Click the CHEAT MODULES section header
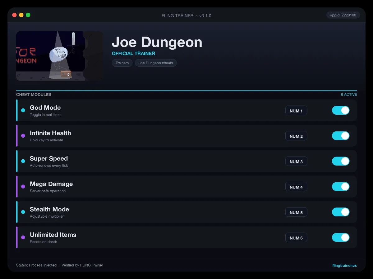373x279 pixels. [34, 95]
